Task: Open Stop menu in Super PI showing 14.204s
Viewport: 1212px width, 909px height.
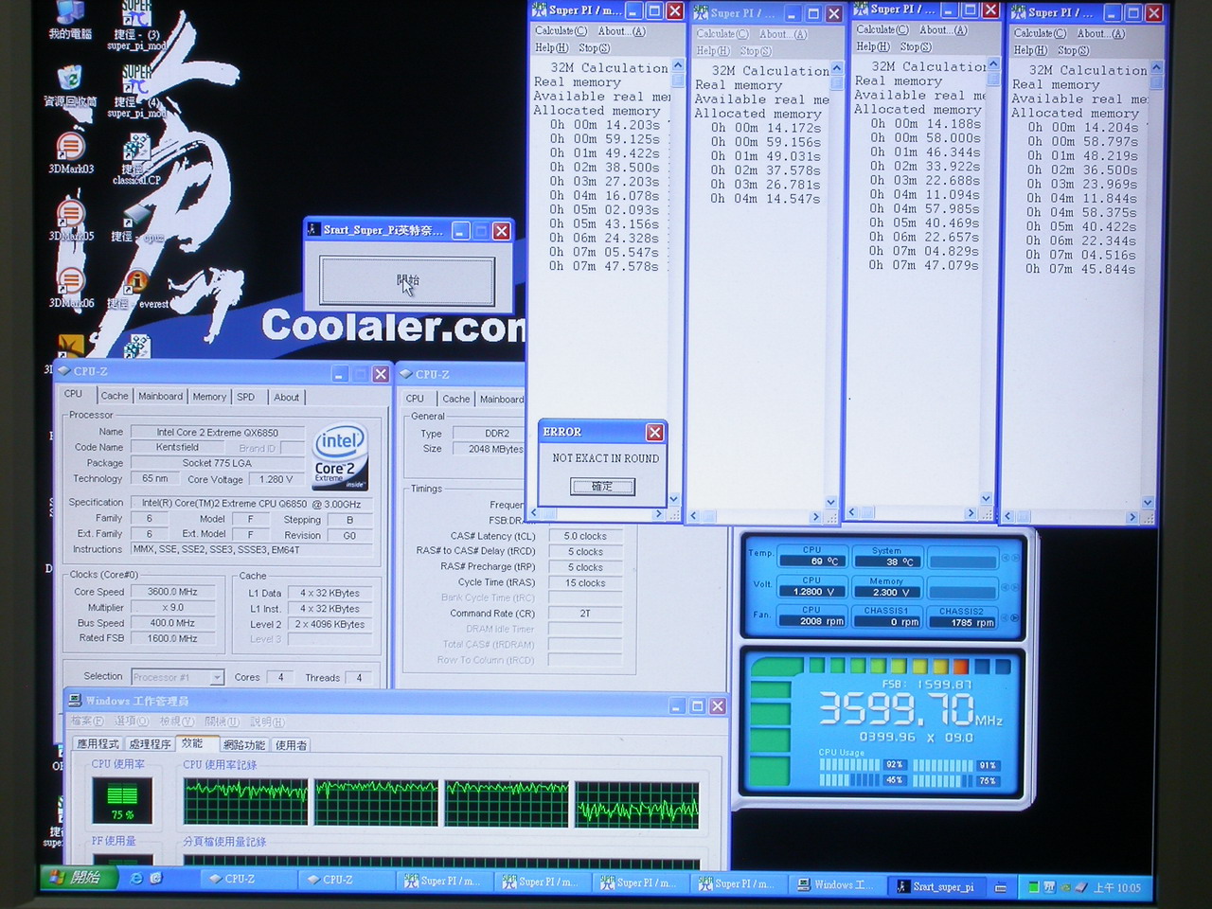Action: [x=1073, y=50]
